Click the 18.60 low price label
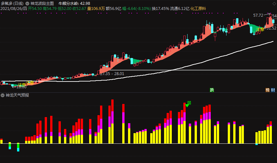This screenshot has height=163, width=277. pyautogui.click(x=21, y=87)
